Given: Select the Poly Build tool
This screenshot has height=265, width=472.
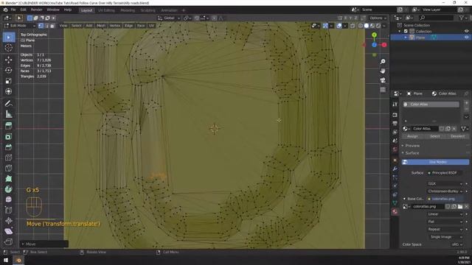Looking at the screenshot, I should click(9, 178).
